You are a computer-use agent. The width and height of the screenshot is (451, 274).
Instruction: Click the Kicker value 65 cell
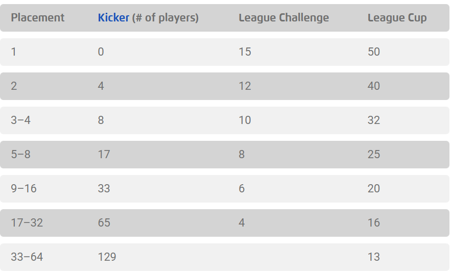(x=104, y=223)
